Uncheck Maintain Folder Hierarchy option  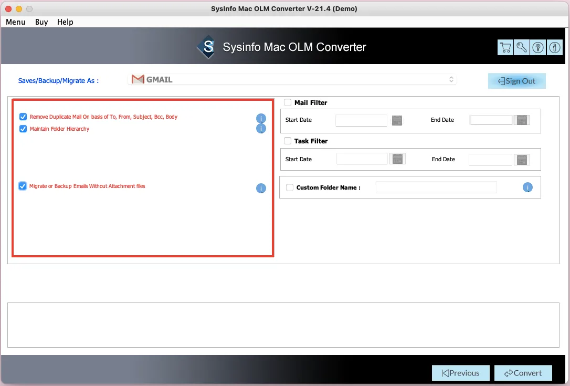[23, 129]
